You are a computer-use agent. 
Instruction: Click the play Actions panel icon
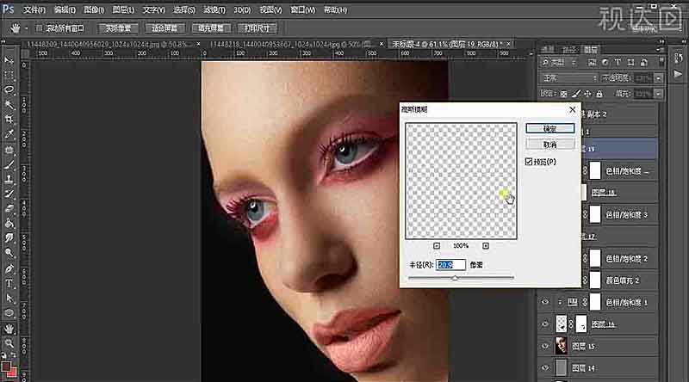678,74
